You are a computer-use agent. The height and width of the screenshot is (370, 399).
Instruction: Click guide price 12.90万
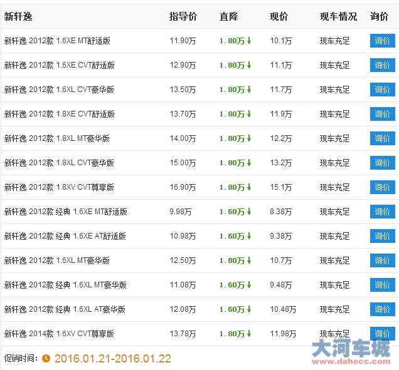tap(183, 65)
